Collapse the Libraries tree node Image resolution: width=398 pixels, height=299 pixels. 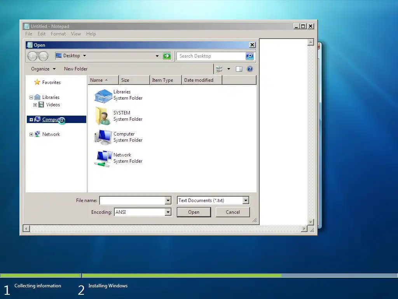pyautogui.click(x=31, y=97)
